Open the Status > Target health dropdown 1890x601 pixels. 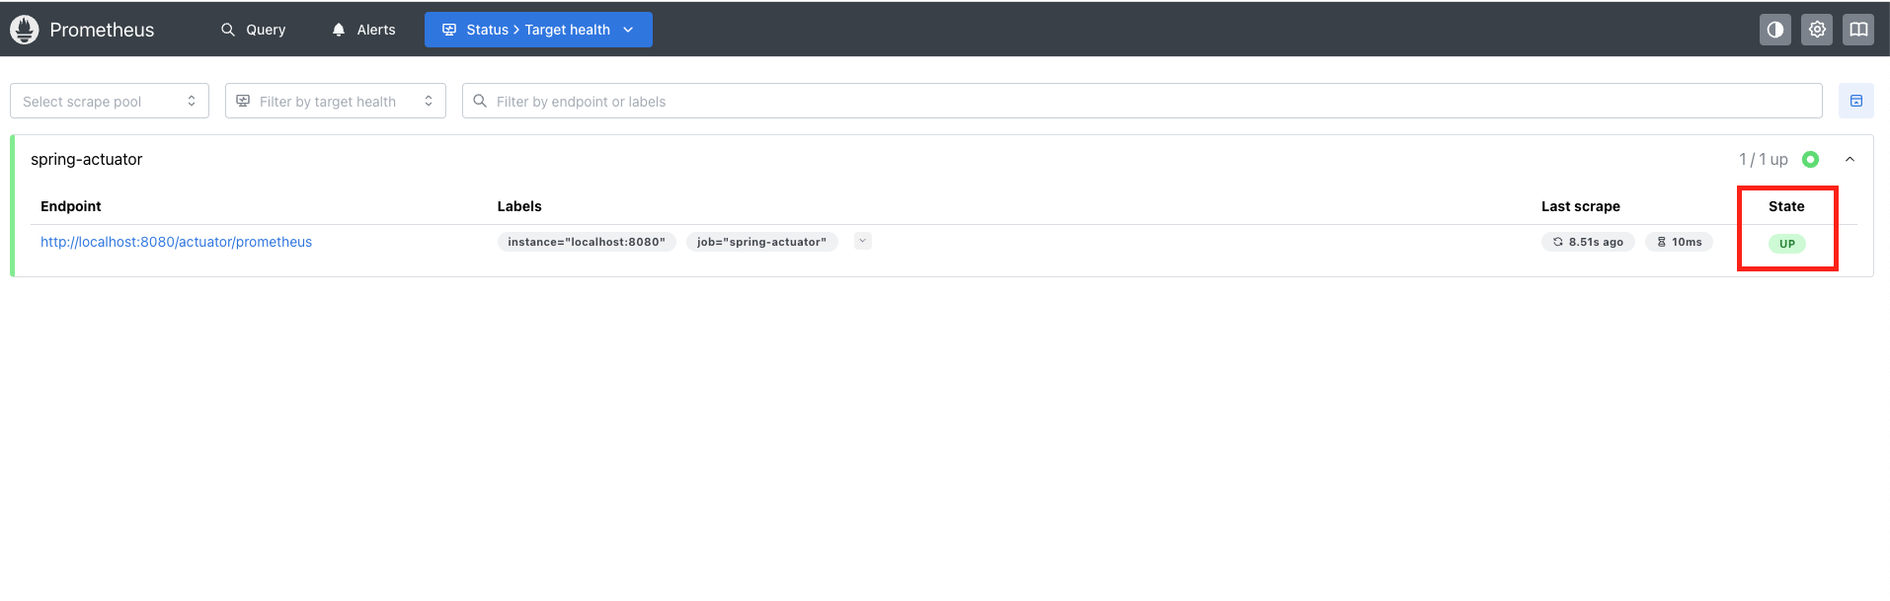pos(538,30)
